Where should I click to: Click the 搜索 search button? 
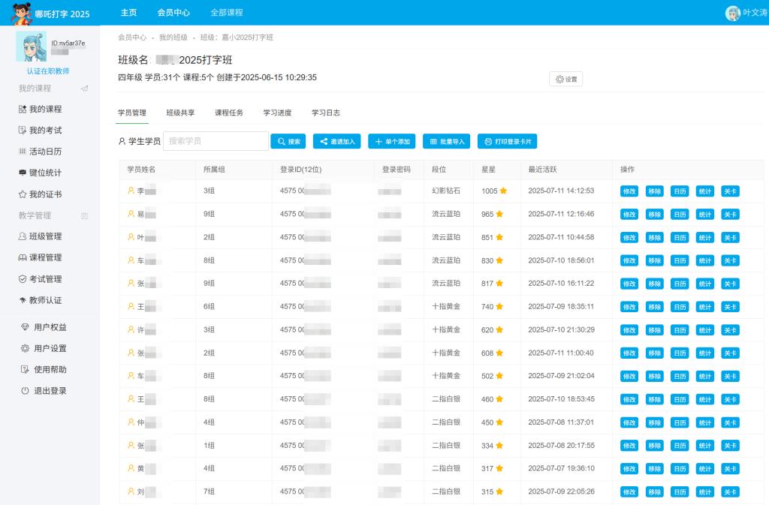click(288, 141)
